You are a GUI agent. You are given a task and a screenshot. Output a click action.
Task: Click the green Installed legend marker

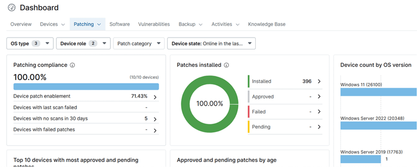[x=249, y=82]
